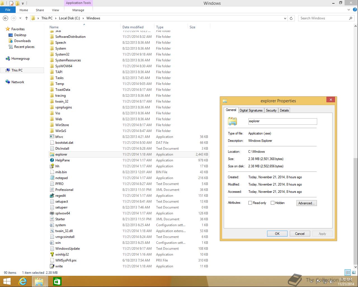Click the Up one level arrow
This screenshot has height=287, width=358.
tap(27, 18)
